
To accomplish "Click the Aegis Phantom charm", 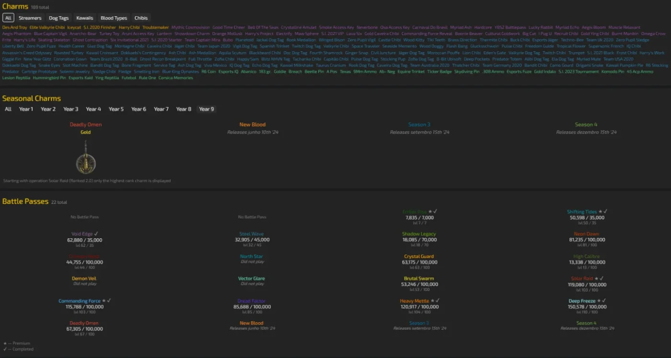I will [17, 34].
